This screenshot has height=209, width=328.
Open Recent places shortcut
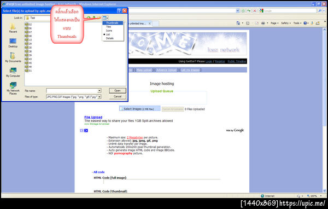click(13, 28)
